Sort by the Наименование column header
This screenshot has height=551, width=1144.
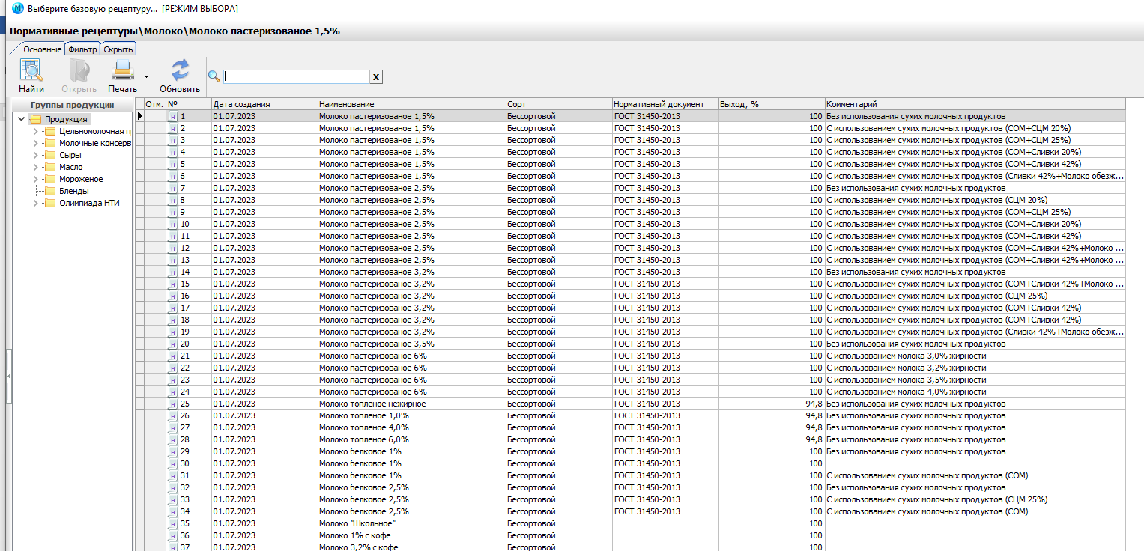[x=411, y=104]
